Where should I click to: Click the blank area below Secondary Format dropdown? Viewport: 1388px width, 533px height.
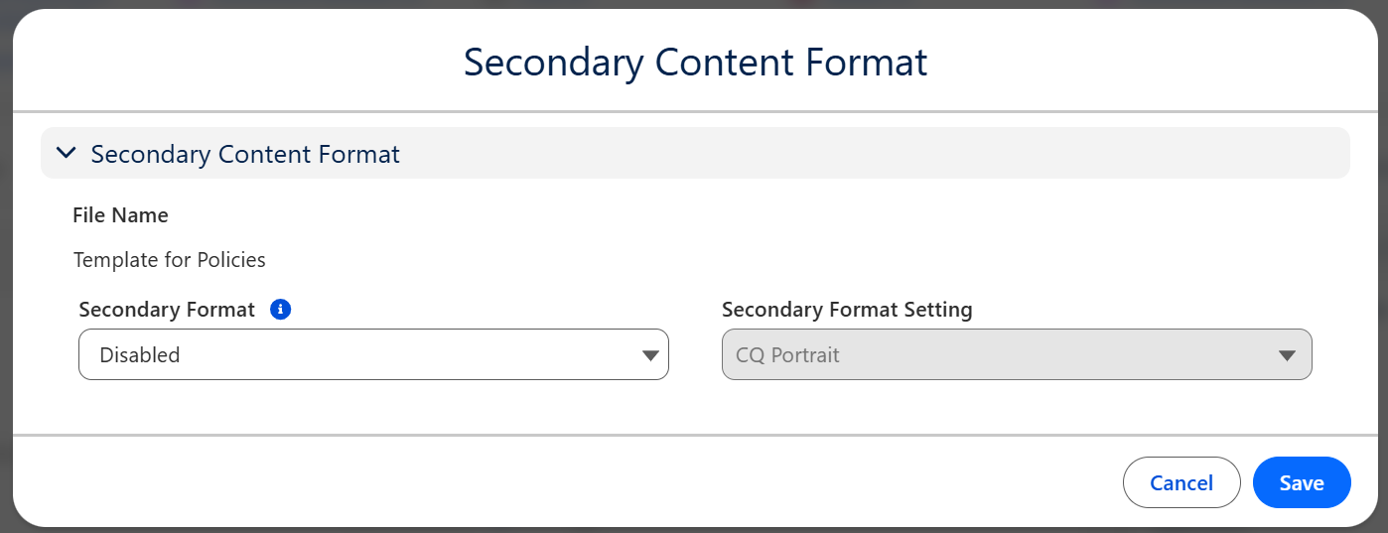[x=372, y=407]
